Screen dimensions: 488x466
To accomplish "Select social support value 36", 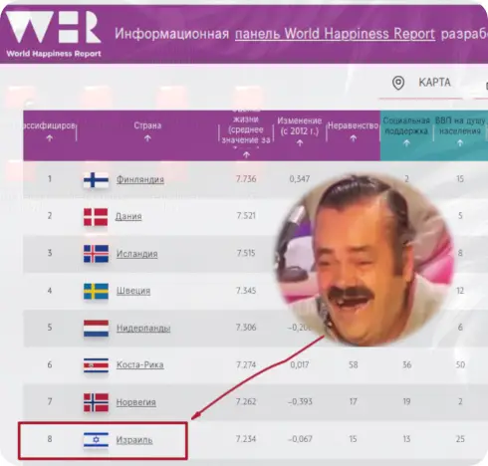I will [406, 364].
